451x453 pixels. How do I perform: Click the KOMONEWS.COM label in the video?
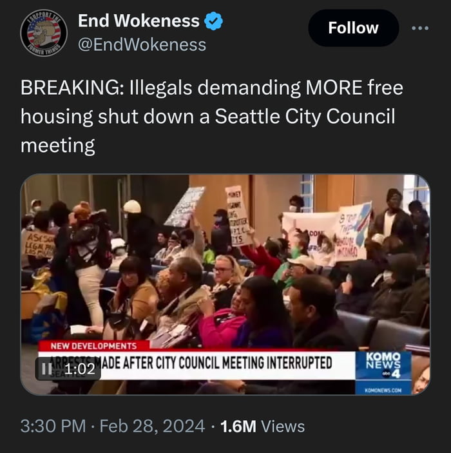[383, 390]
